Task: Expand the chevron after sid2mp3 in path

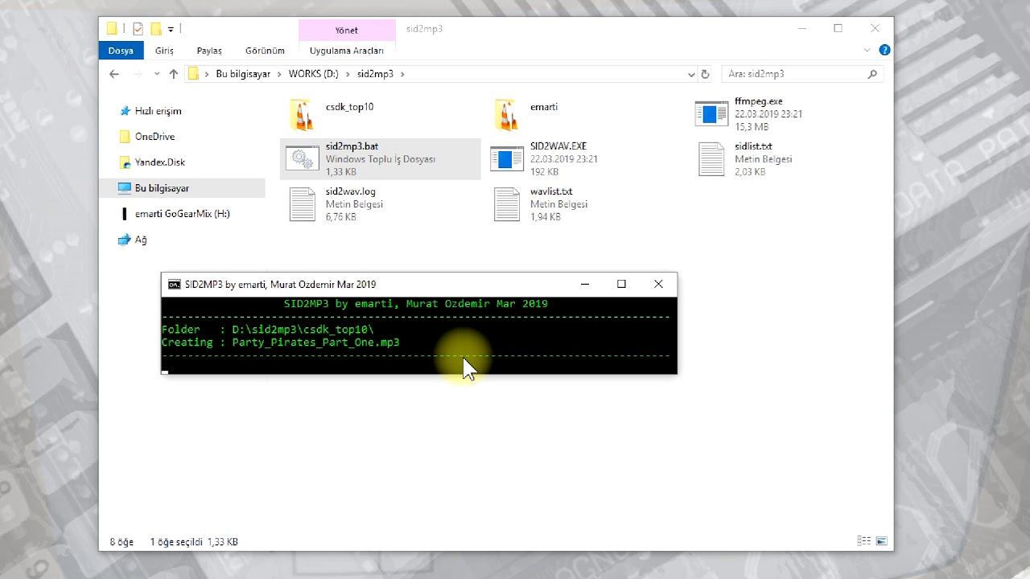Action: [402, 74]
